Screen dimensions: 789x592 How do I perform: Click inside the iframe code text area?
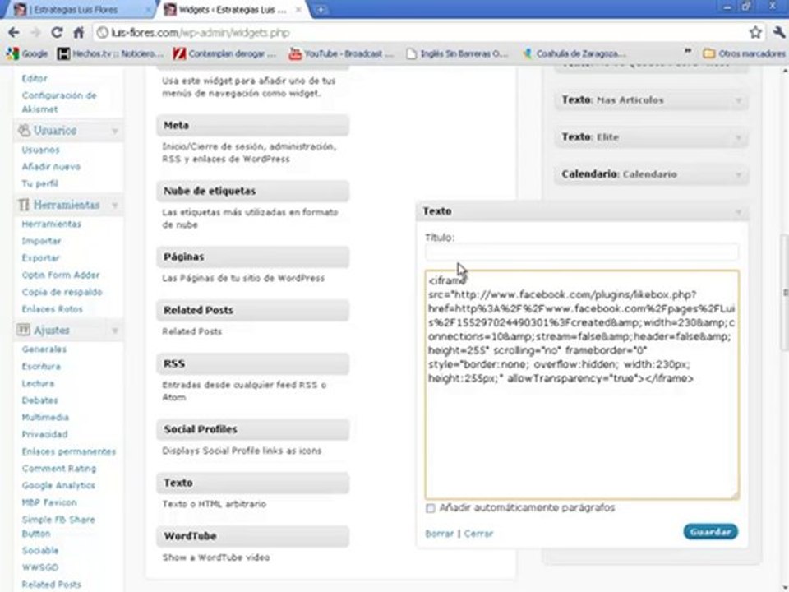click(582, 385)
